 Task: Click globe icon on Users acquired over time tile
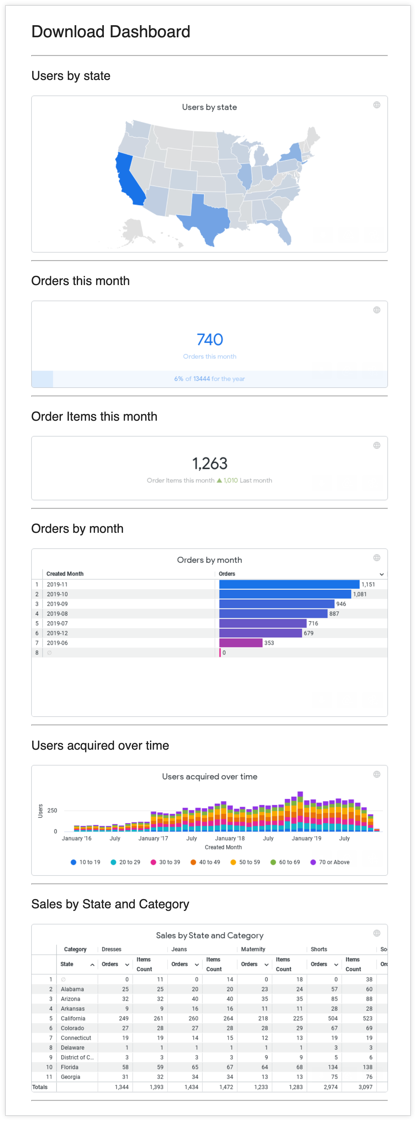tap(377, 774)
